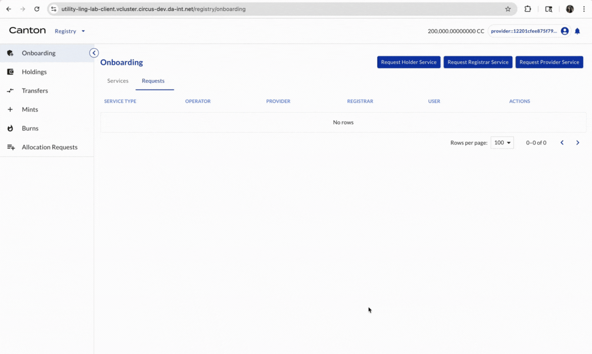Go to previous page of table
Screen dimensions: 592x354
pyautogui.click(x=562, y=143)
